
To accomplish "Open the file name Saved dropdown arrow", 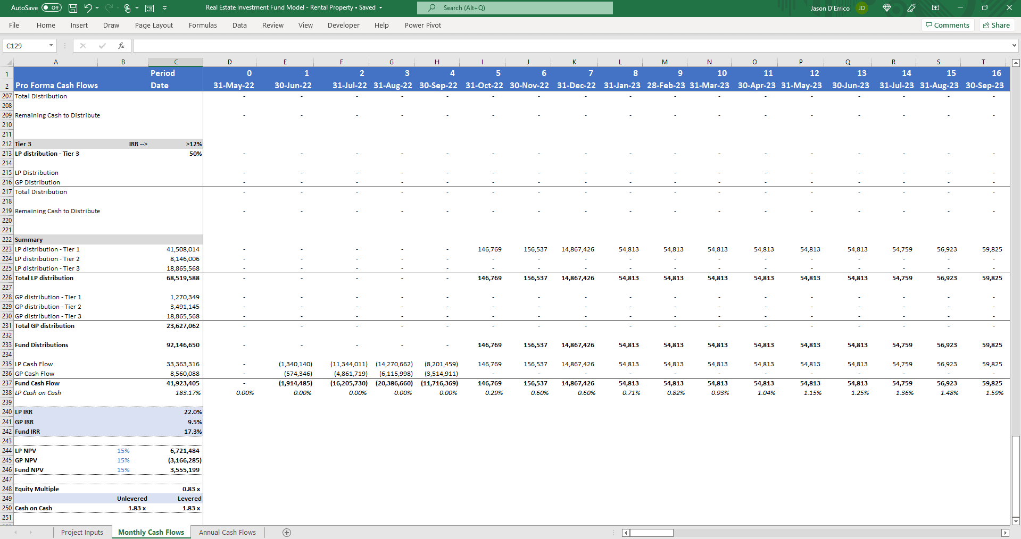I will pyautogui.click(x=380, y=8).
